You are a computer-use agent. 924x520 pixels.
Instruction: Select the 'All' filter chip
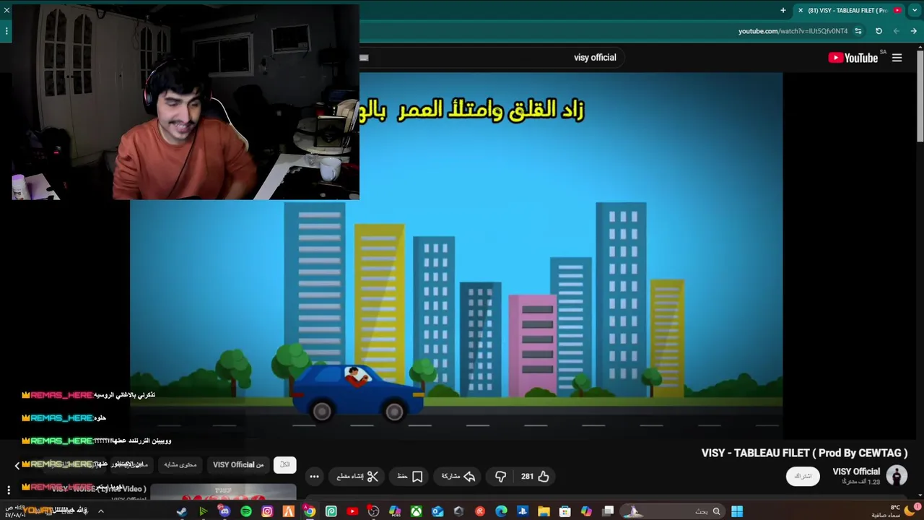pyautogui.click(x=285, y=464)
